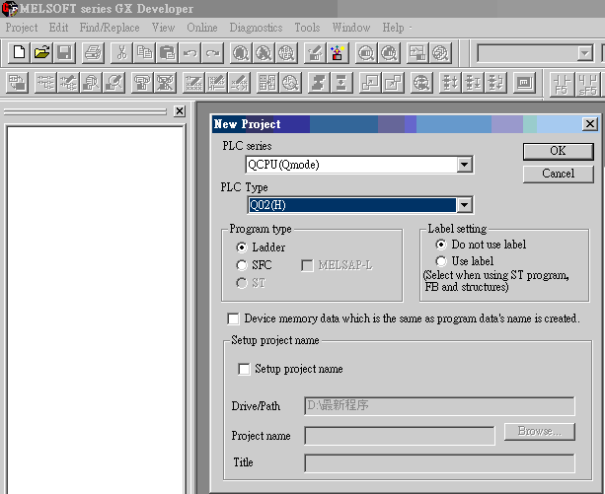Choose Do not use label option
The width and height of the screenshot is (605, 494).
coord(440,245)
